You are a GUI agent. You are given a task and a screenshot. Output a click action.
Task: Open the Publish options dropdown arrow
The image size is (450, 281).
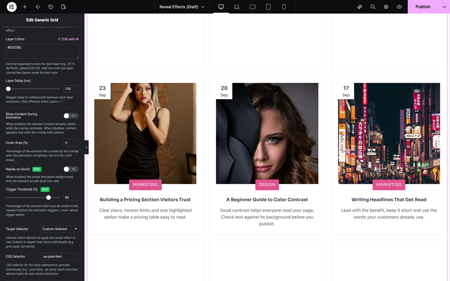click(x=444, y=7)
